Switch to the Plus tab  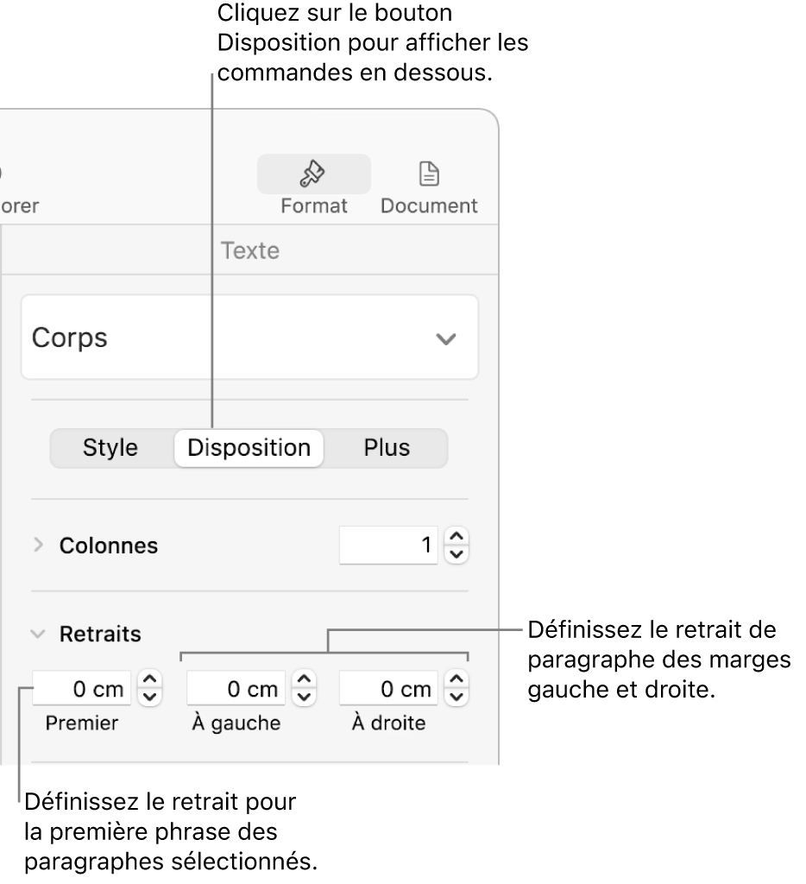386,448
